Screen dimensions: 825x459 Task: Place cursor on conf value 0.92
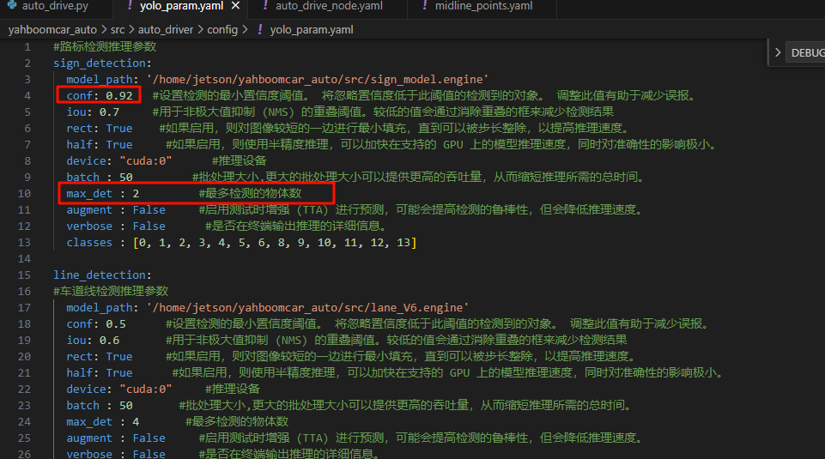point(118,95)
